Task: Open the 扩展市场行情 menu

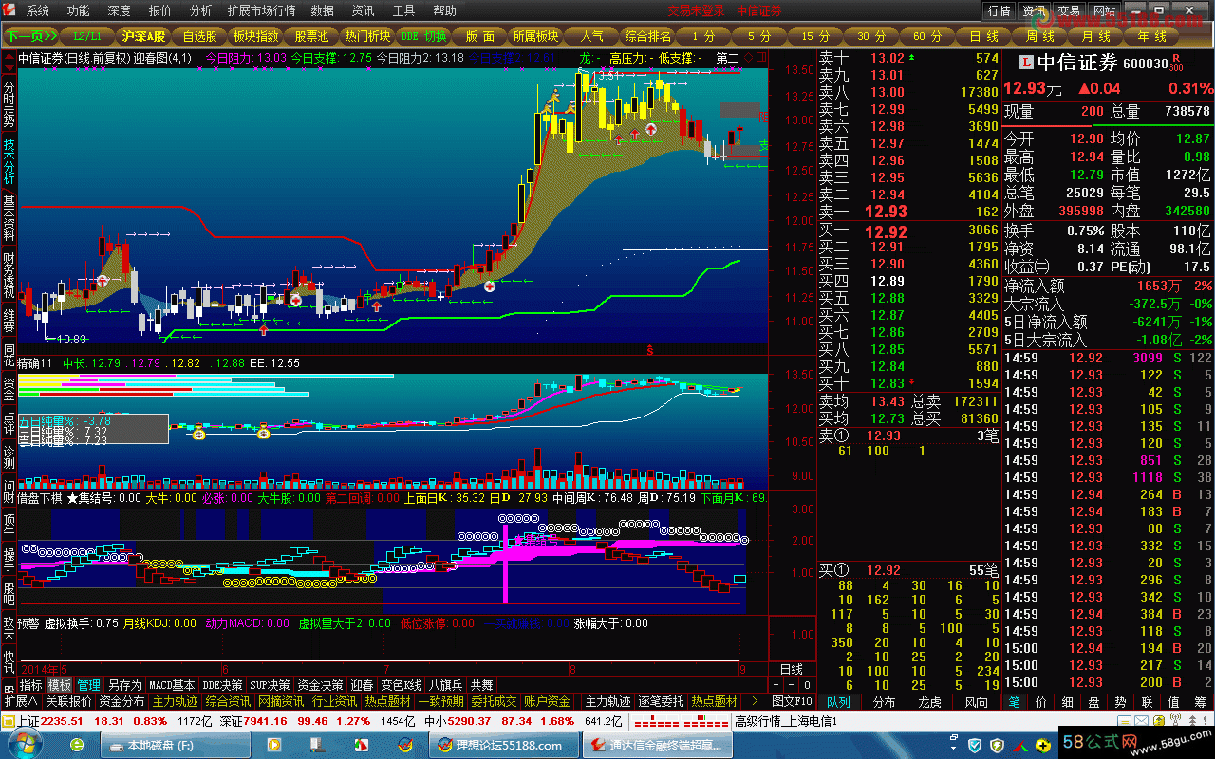Action: coord(261,10)
